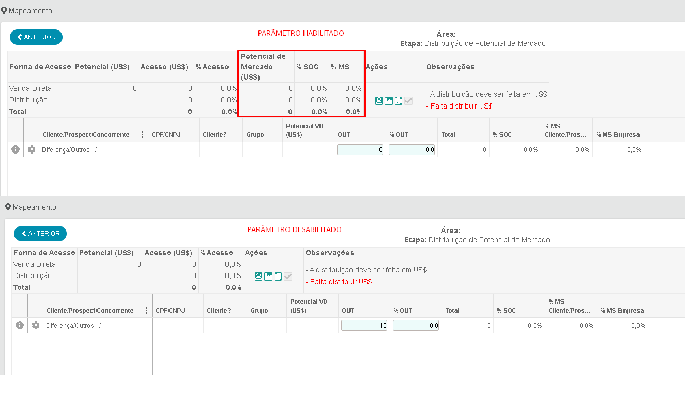Click the % MS summary column header
This screenshot has height=398, width=685.
340,67
